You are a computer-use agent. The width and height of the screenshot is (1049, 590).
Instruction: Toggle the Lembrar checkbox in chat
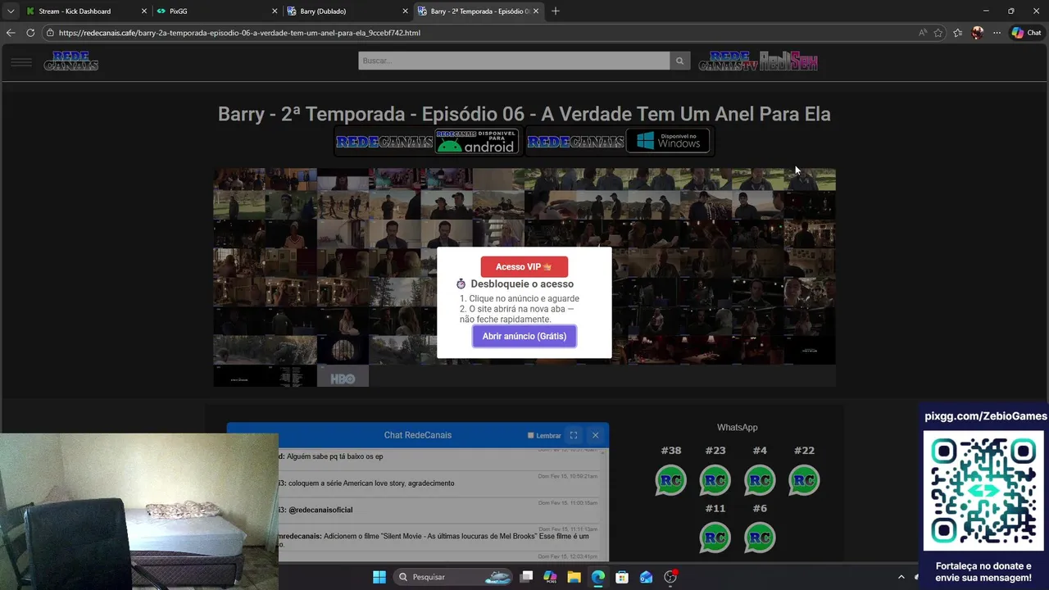pyautogui.click(x=531, y=436)
